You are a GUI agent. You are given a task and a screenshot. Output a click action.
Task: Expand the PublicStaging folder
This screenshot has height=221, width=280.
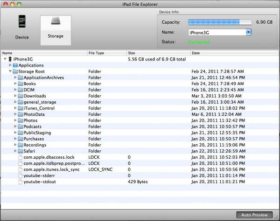[15, 133]
